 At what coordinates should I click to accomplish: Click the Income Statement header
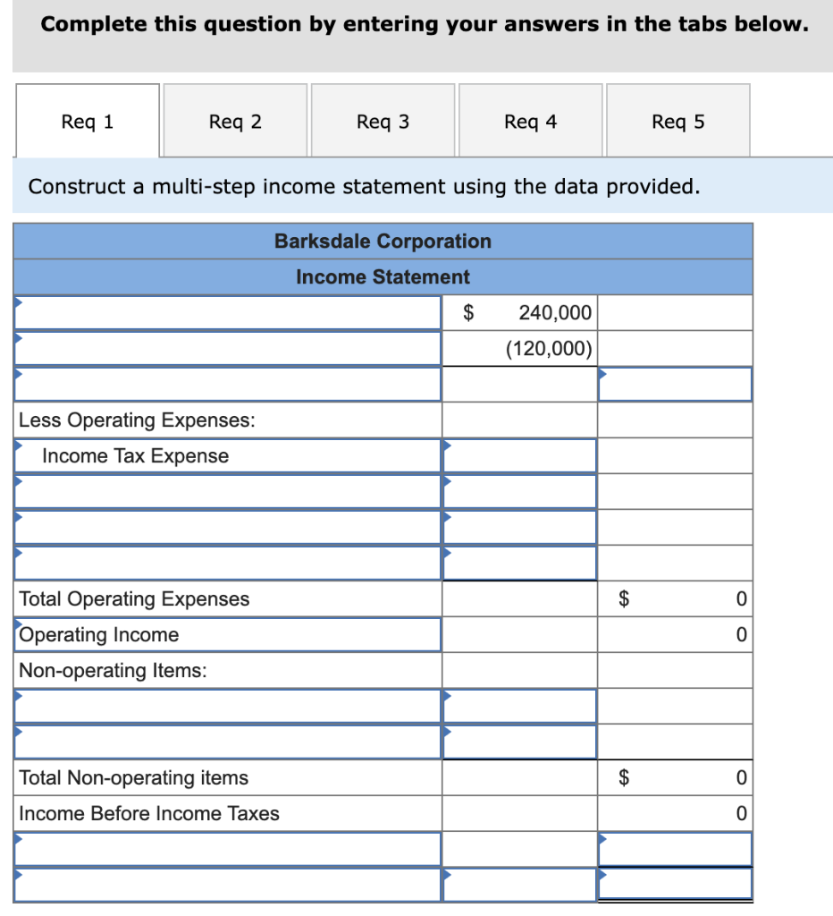383,276
